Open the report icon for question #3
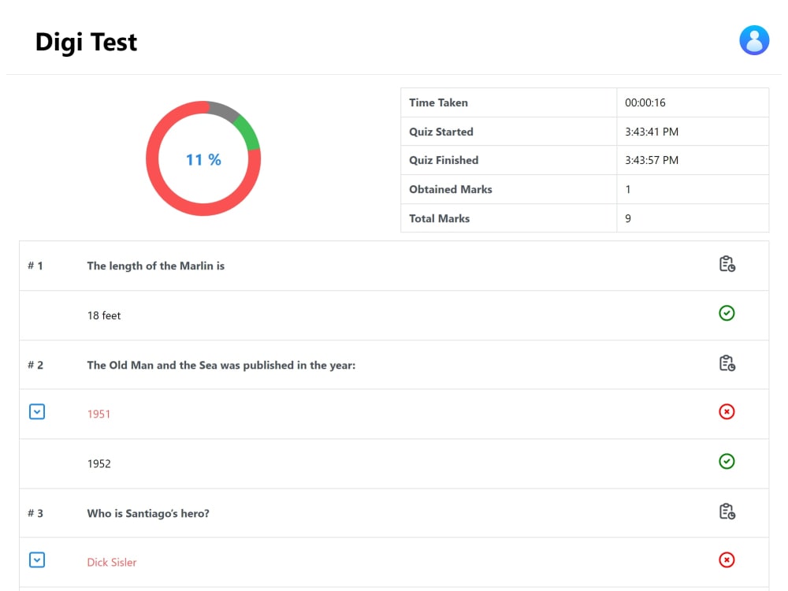 727,511
